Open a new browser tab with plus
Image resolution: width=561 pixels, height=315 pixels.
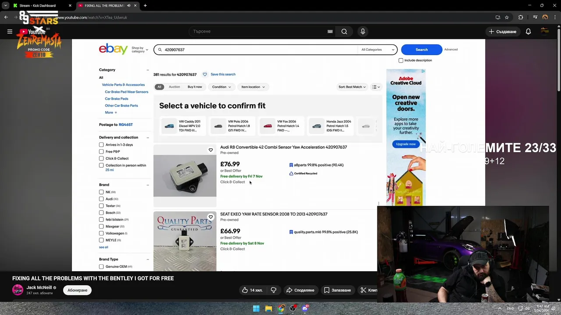pos(145,6)
